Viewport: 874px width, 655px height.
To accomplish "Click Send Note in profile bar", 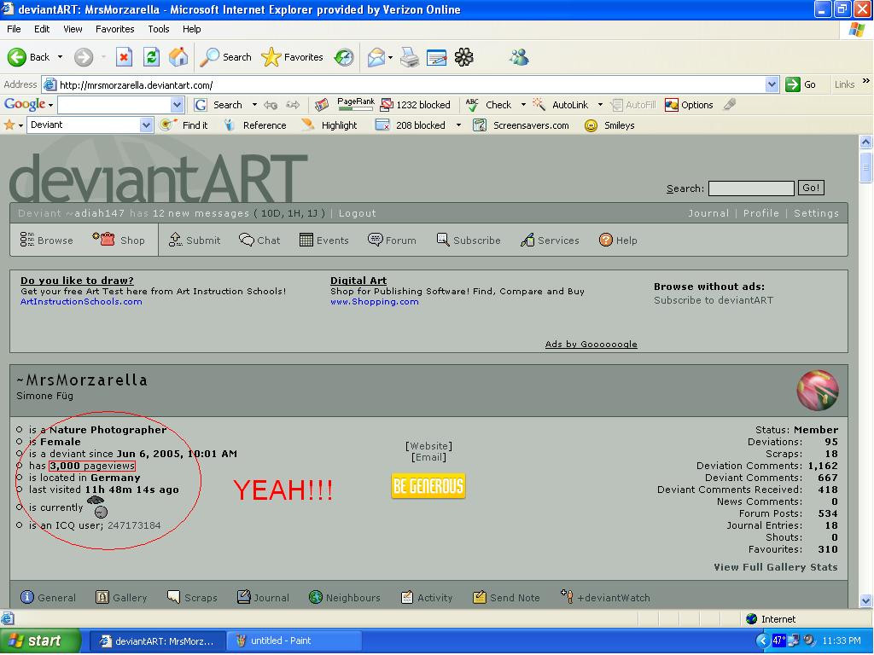I will pos(506,598).
